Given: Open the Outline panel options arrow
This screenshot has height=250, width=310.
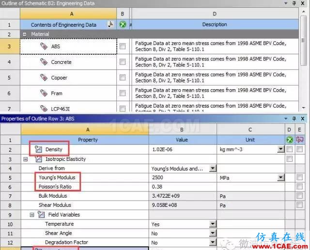Looking at the screenshot, I should click(286, 3).
